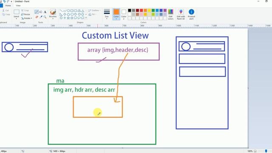The height and width of the screenshot is (153, 272).
Task: Open Edit with Paint 3D
Action: [x=181, y=14]
